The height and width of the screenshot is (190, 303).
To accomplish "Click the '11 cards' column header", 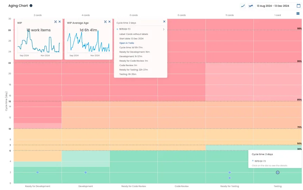I will 230,15.
